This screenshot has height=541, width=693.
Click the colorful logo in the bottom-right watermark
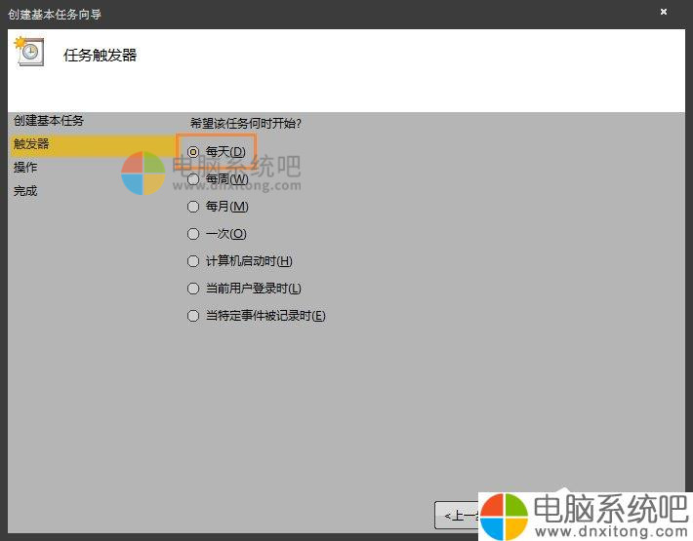[x=507, y=514]
